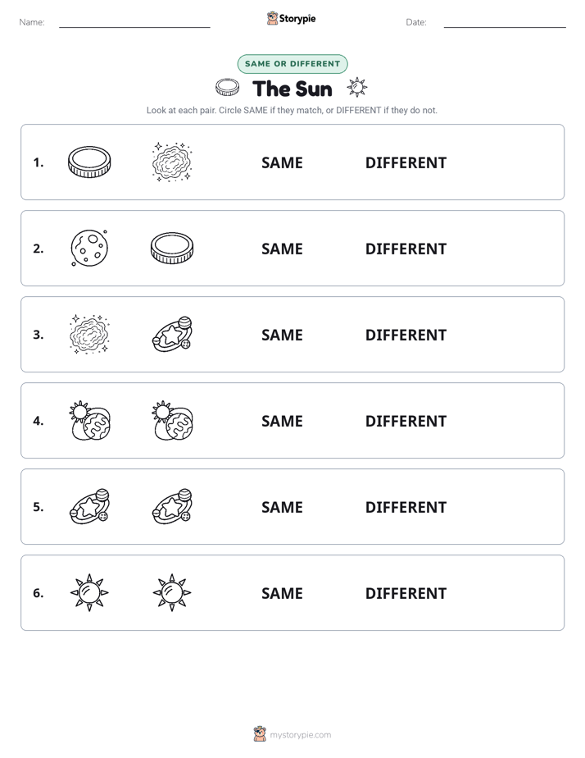The image size is (585, 758).
Task: Select DIFFERENT for question 6
Action: pyautogui.click(x=406, y=593)
